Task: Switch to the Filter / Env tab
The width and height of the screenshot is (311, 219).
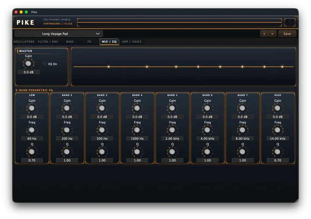Action: pyautogui.click(x=48, y=42)
